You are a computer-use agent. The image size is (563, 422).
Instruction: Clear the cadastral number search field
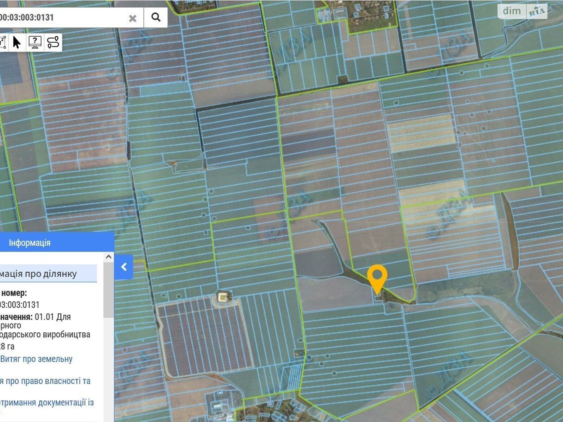point(133,18)
